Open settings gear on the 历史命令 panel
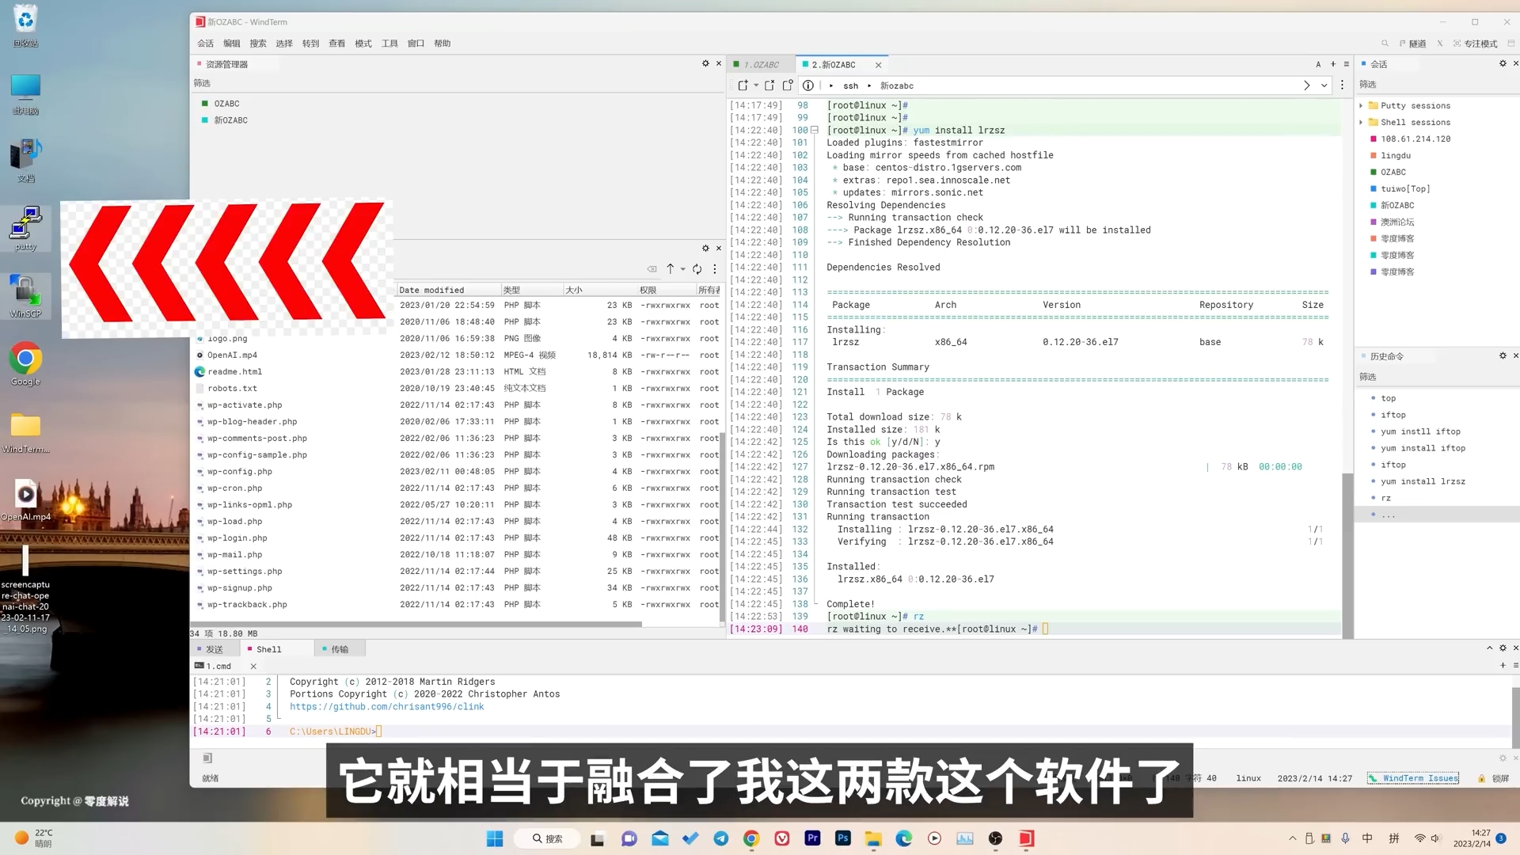The width and height of the screenshot is (1520, 855). [1502, 356]
